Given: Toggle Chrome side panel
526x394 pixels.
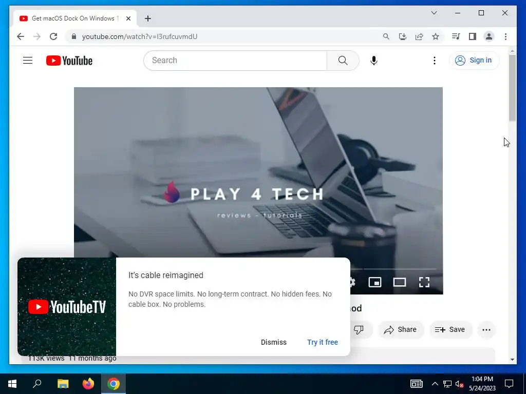Looking at the screenshot, I should tap(473, 36).
